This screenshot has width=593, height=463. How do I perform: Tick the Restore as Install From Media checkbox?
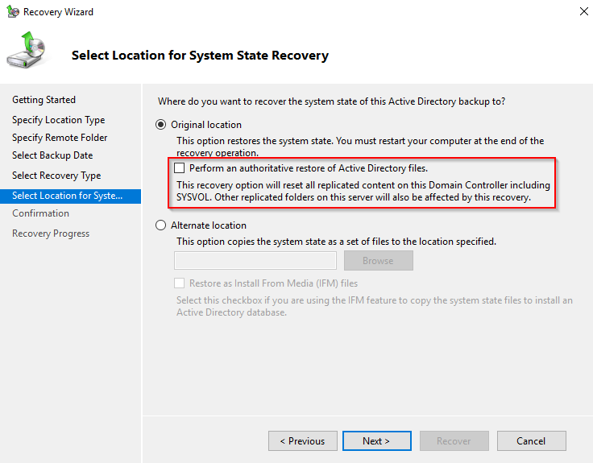[x=180, y=283]
